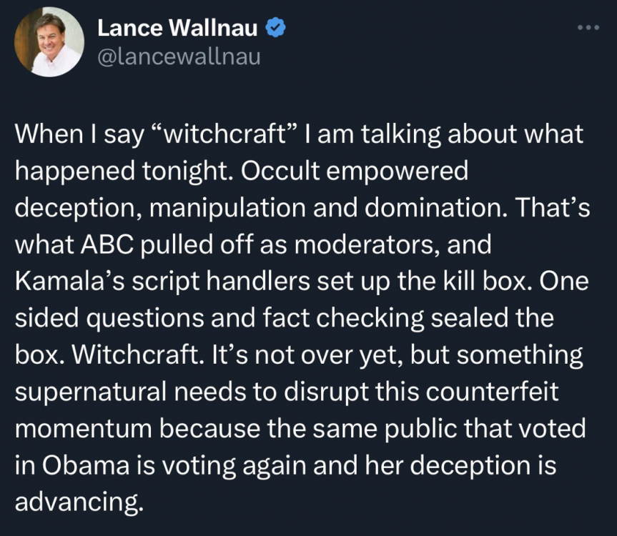Click the name "Obama" in the tweet

tap(86, 466)
